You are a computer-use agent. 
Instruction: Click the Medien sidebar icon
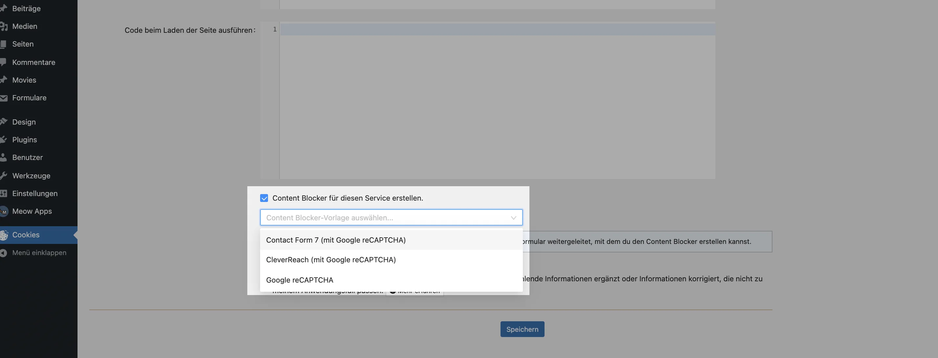click(4, 26)
